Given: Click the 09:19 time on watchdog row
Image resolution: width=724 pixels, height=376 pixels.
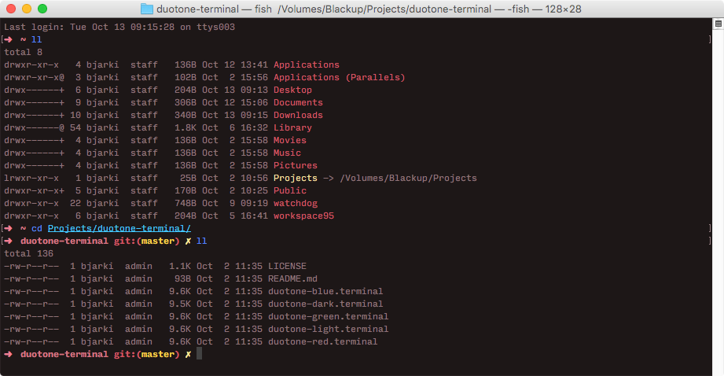Looking at the screenshot, I should 254,203.
